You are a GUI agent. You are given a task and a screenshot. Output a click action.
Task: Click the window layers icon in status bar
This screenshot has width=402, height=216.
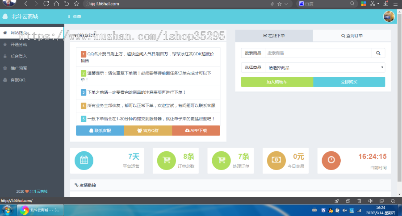click(381, 201)
